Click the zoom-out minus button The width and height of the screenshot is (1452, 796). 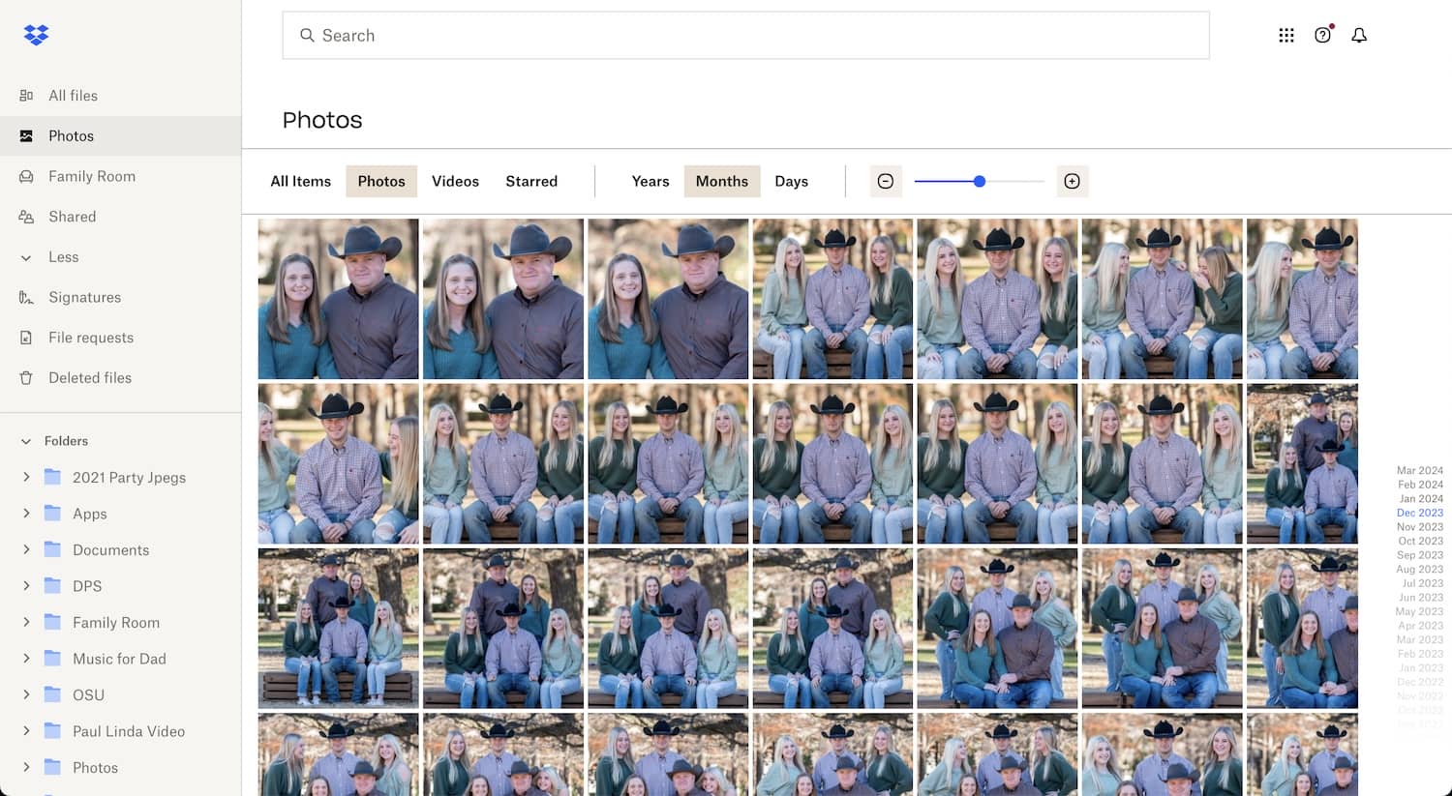pos(886,181)
